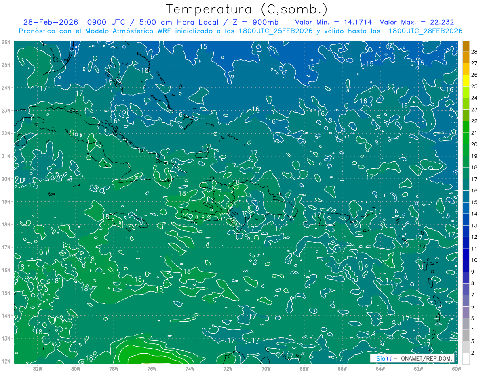485x374 pixels.
Task: Click the "72W" longitude axis label
Action: (228, 368)
